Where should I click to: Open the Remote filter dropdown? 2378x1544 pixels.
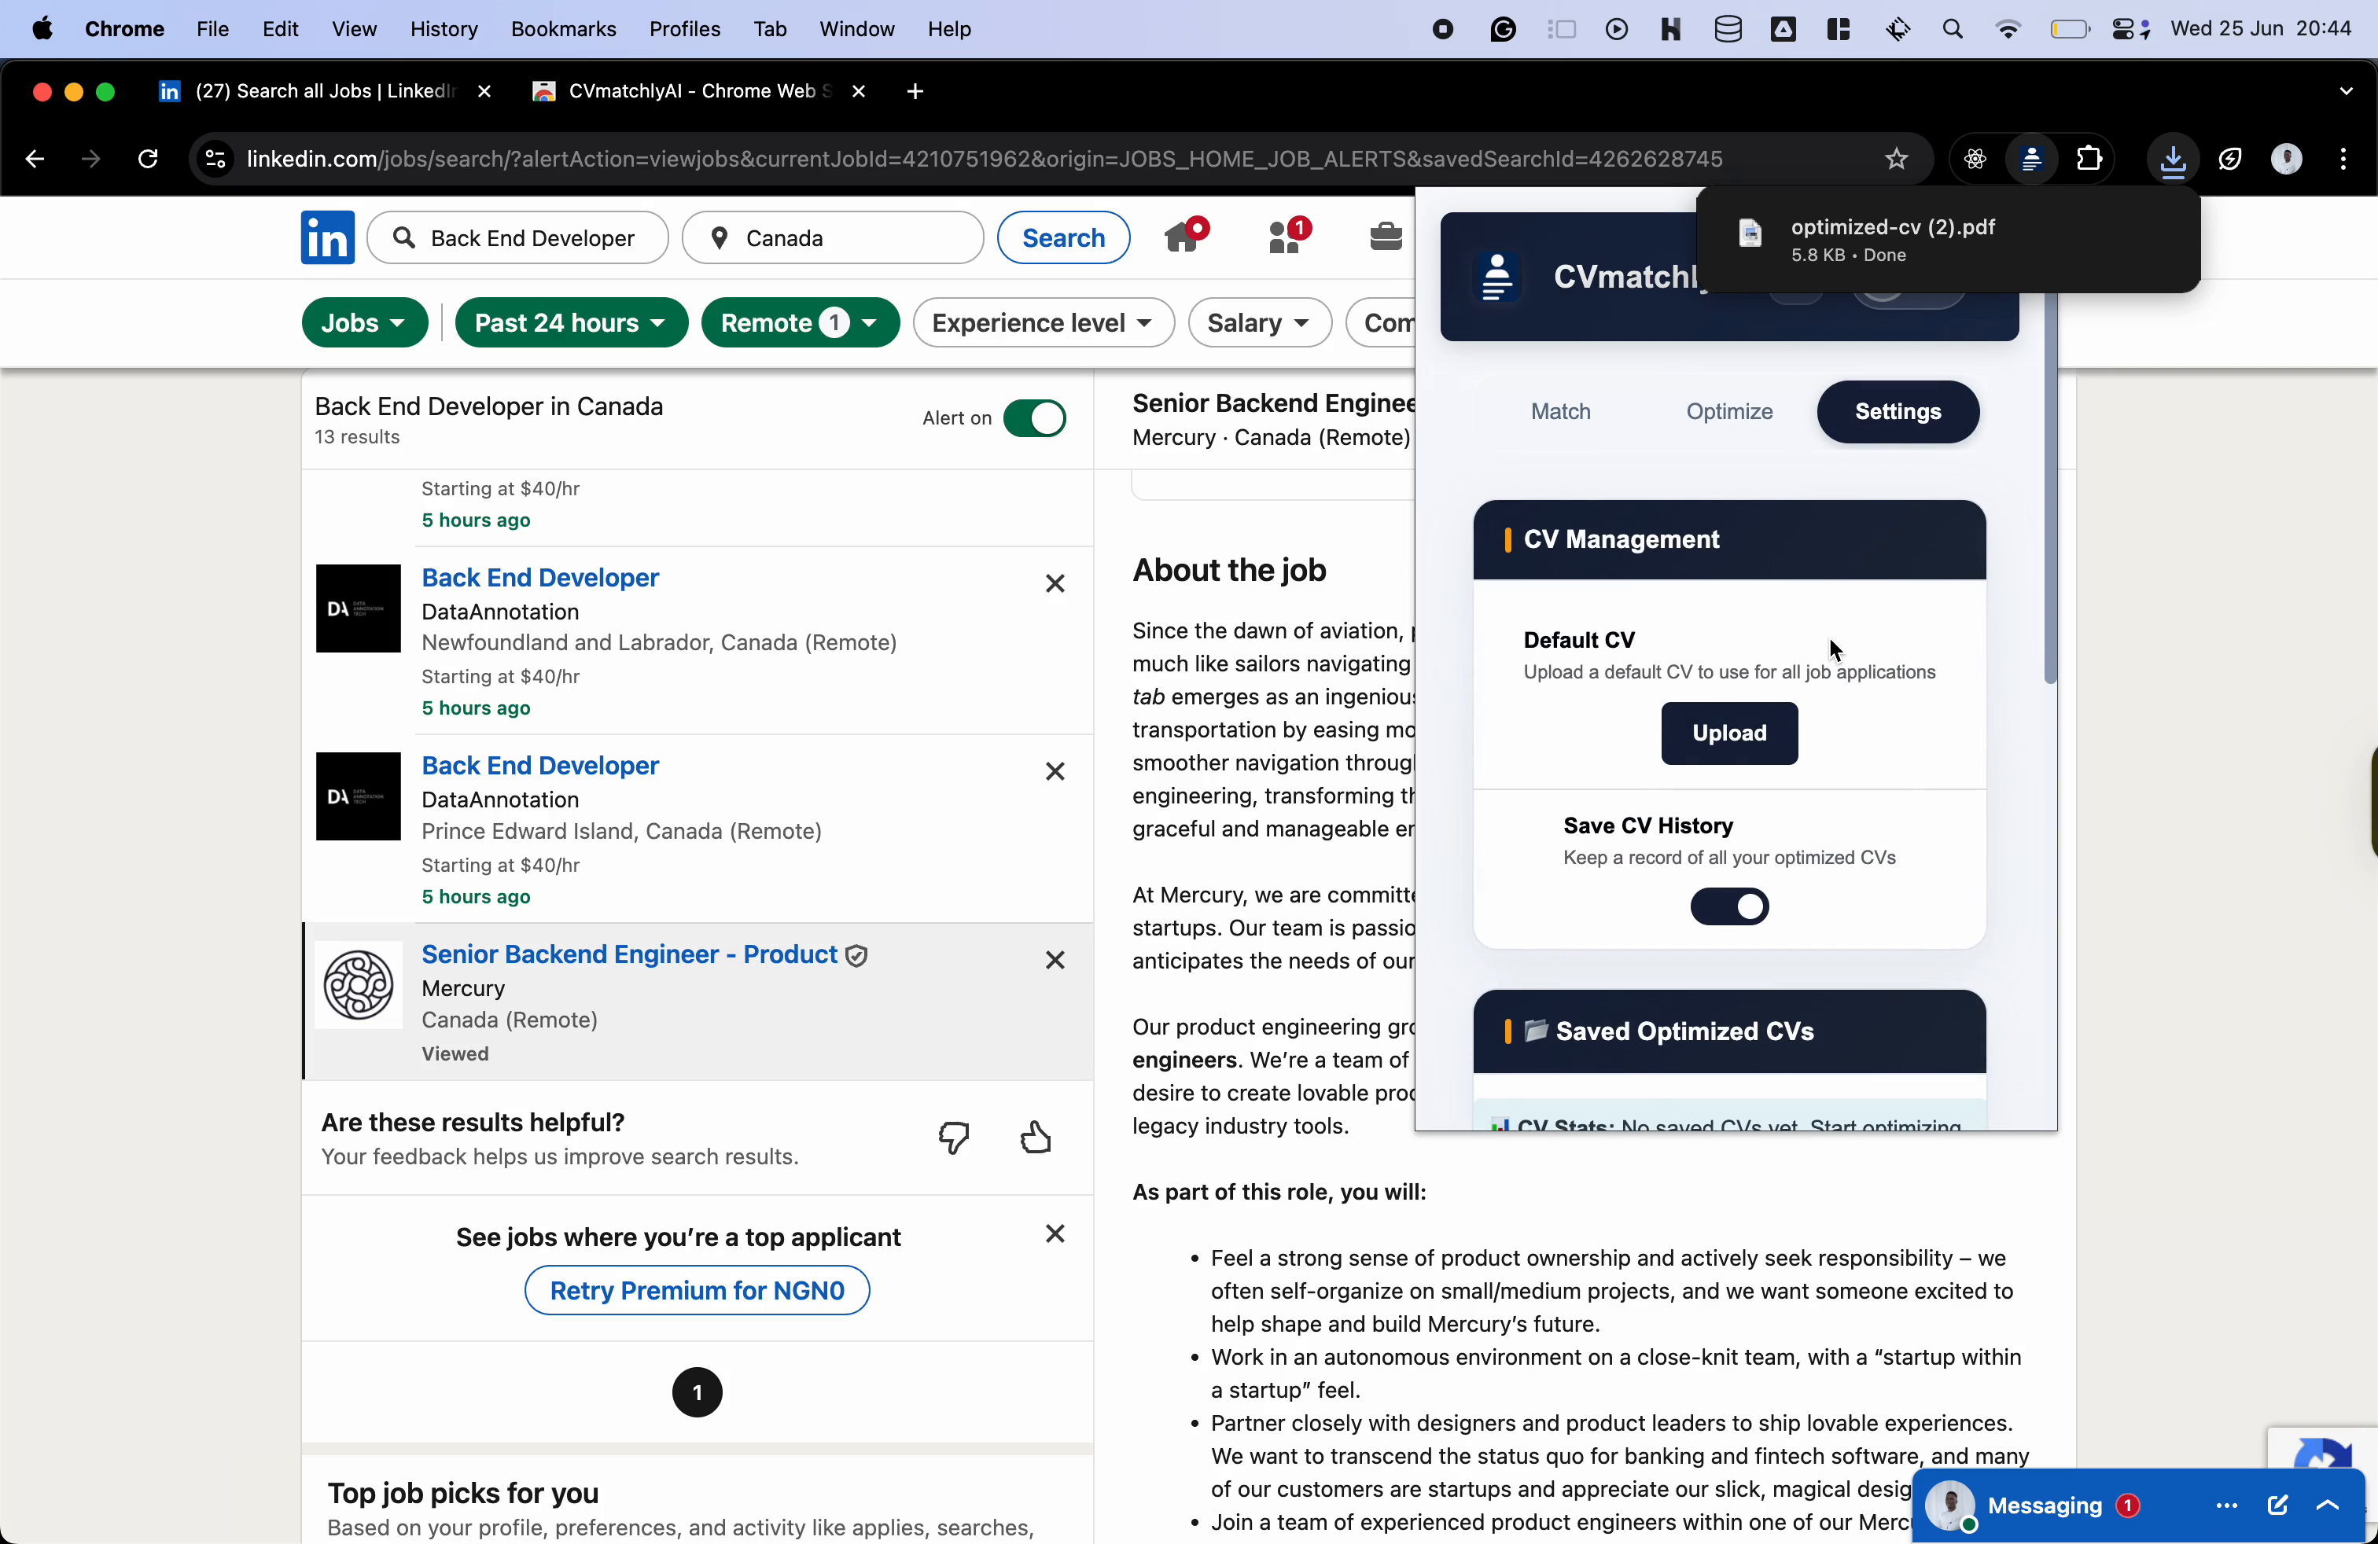click(x=799, y=322)
